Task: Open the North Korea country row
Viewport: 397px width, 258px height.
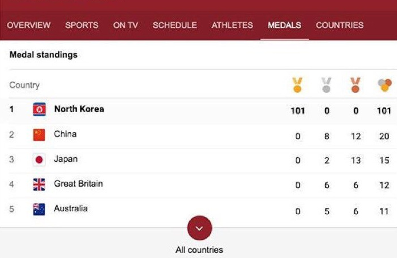Action: [x=79, y=109]
